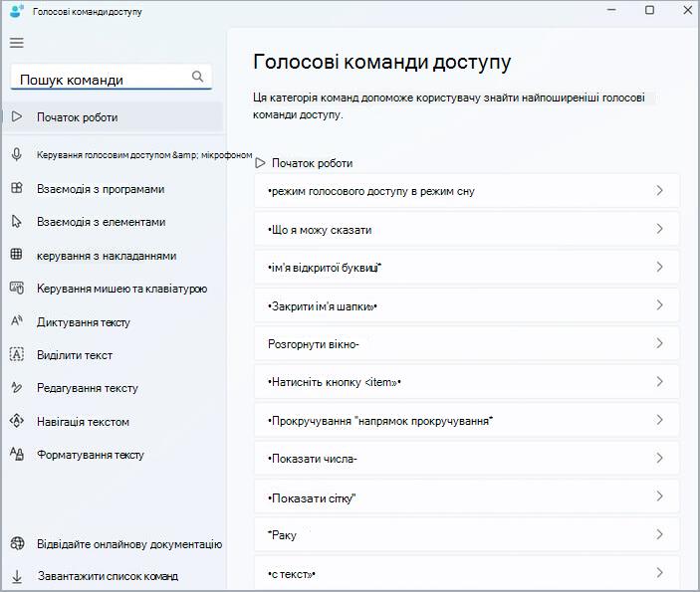Expand chevron for Прокручування напрямок прокручування
The height and width of the screenshot is (592, 700).
click(659, 420)
